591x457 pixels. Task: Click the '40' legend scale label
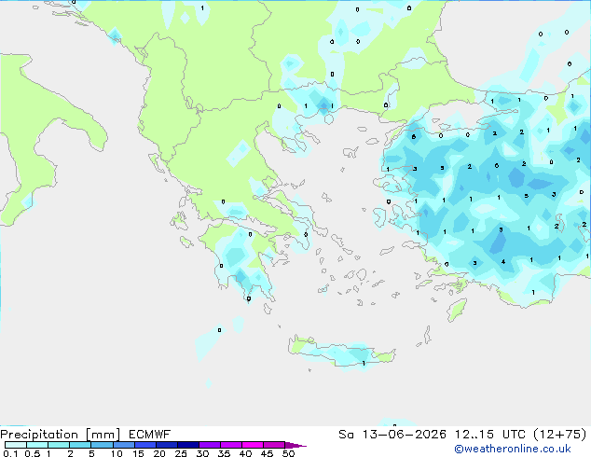pyautogui.click(x=246, y=453)
